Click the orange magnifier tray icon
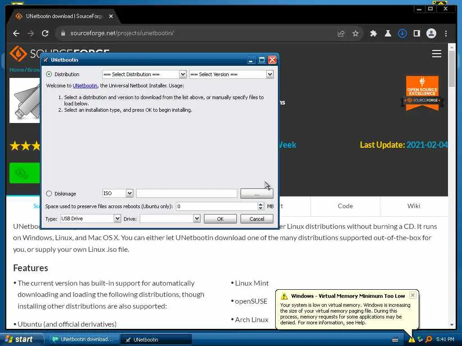 coord(429,340)
